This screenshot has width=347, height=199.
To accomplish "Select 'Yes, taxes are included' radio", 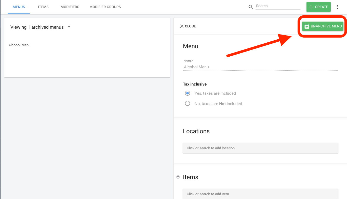I will coord(188,93).
